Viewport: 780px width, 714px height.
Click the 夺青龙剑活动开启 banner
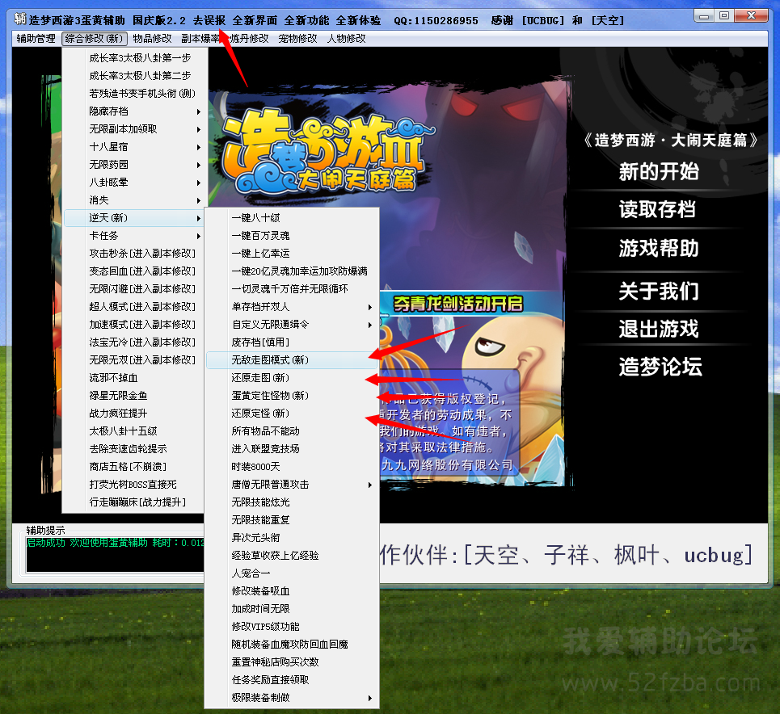(457, 304)
